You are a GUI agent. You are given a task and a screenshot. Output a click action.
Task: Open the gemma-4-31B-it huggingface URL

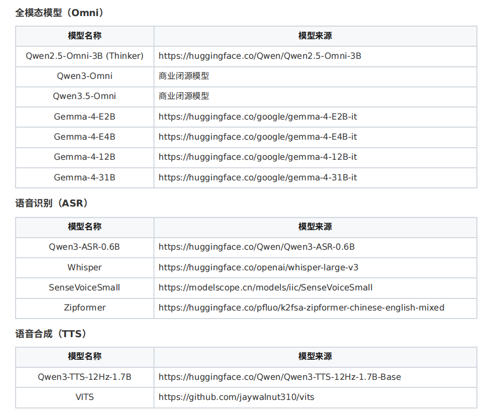click(x=258, y=178)
